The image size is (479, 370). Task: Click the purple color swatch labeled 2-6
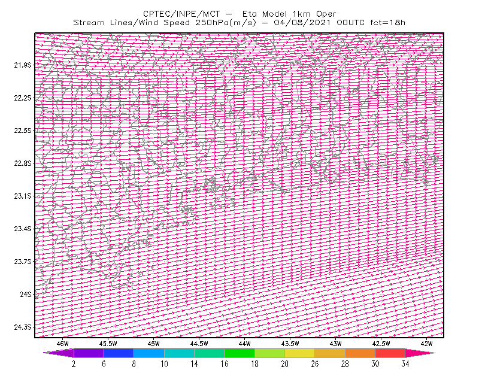point(89,353)
